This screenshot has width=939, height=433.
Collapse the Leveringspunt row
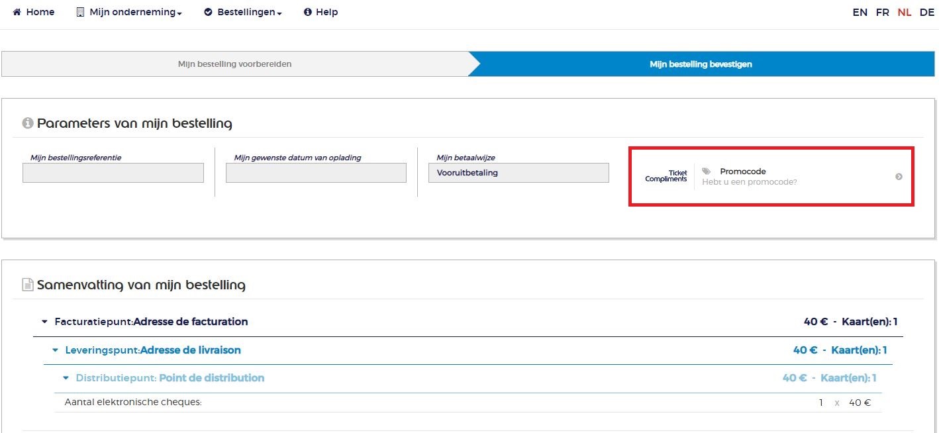55,350
